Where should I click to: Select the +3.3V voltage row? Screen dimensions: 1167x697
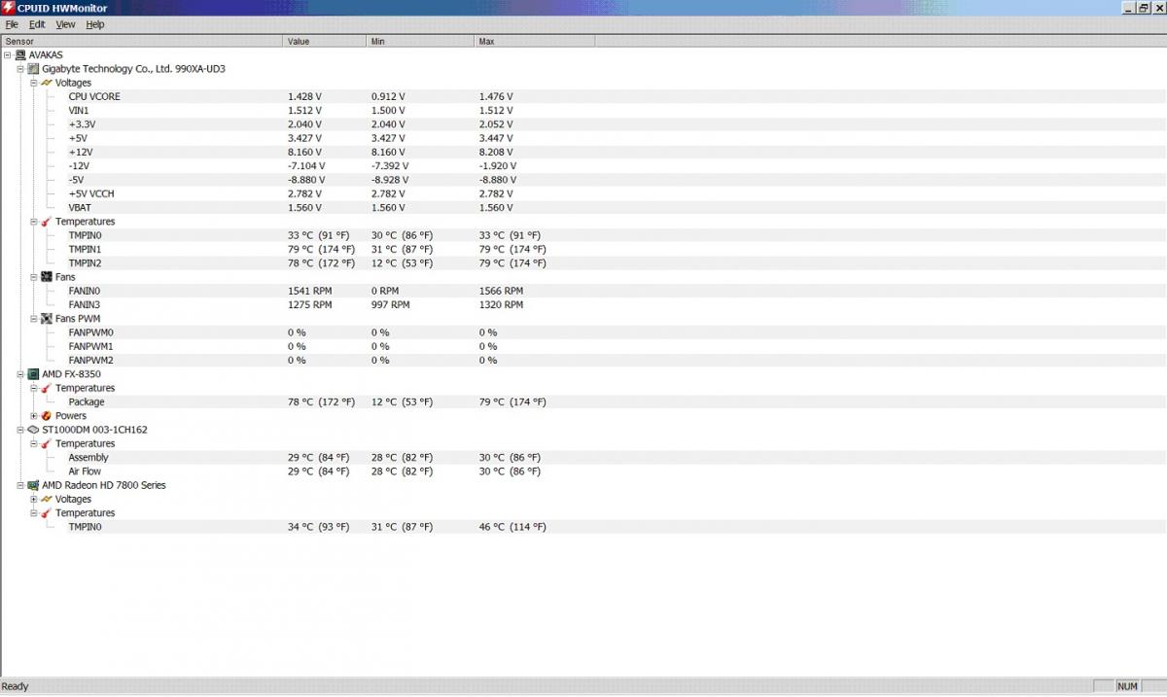583,124
